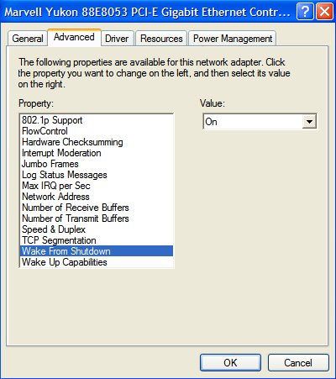Open the Resources tab
Screen dimensions: 336x379
[x=161, y=39]
